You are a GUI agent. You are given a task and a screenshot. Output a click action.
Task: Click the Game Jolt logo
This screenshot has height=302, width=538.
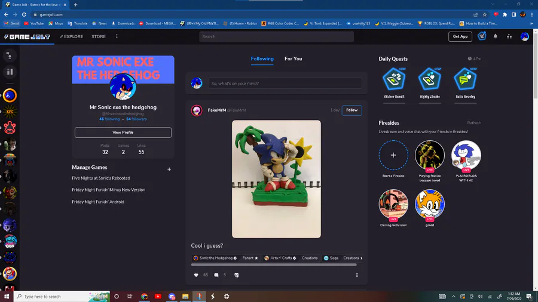(27, 36)
